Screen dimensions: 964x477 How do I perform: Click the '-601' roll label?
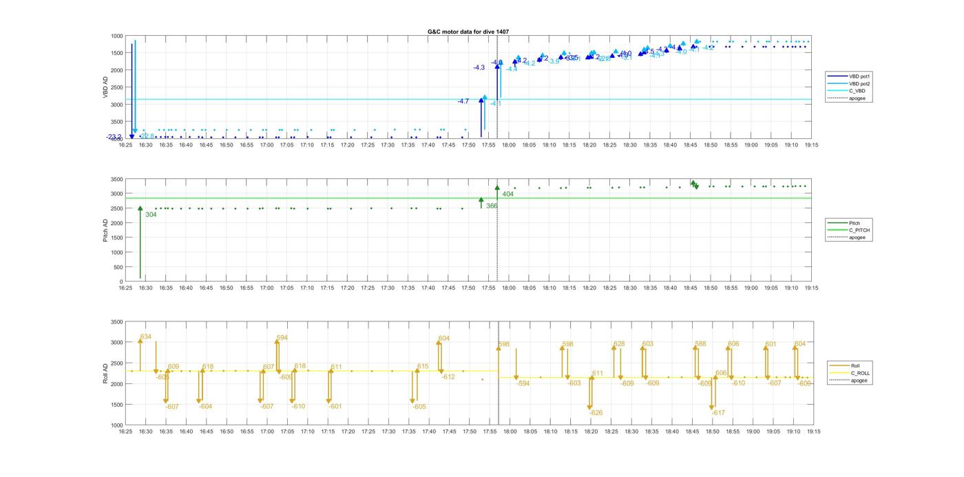click(335, 407)
